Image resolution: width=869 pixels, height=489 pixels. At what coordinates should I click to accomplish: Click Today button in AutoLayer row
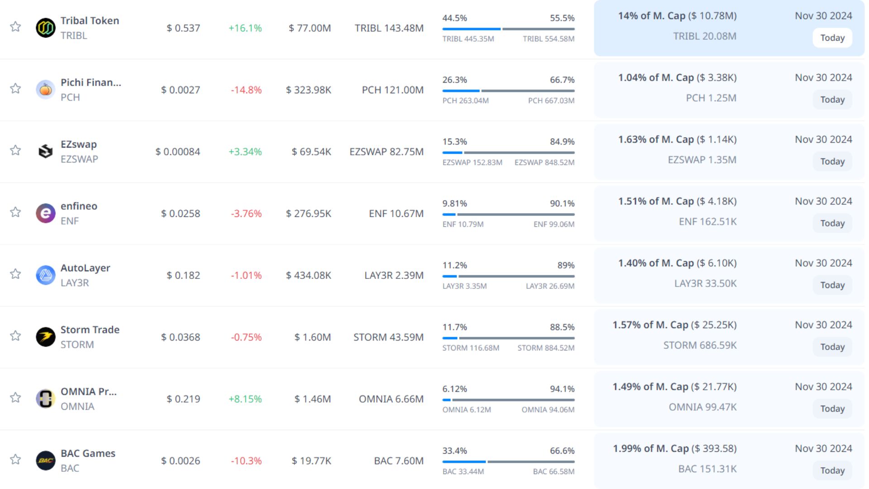(x=832, y=285)
